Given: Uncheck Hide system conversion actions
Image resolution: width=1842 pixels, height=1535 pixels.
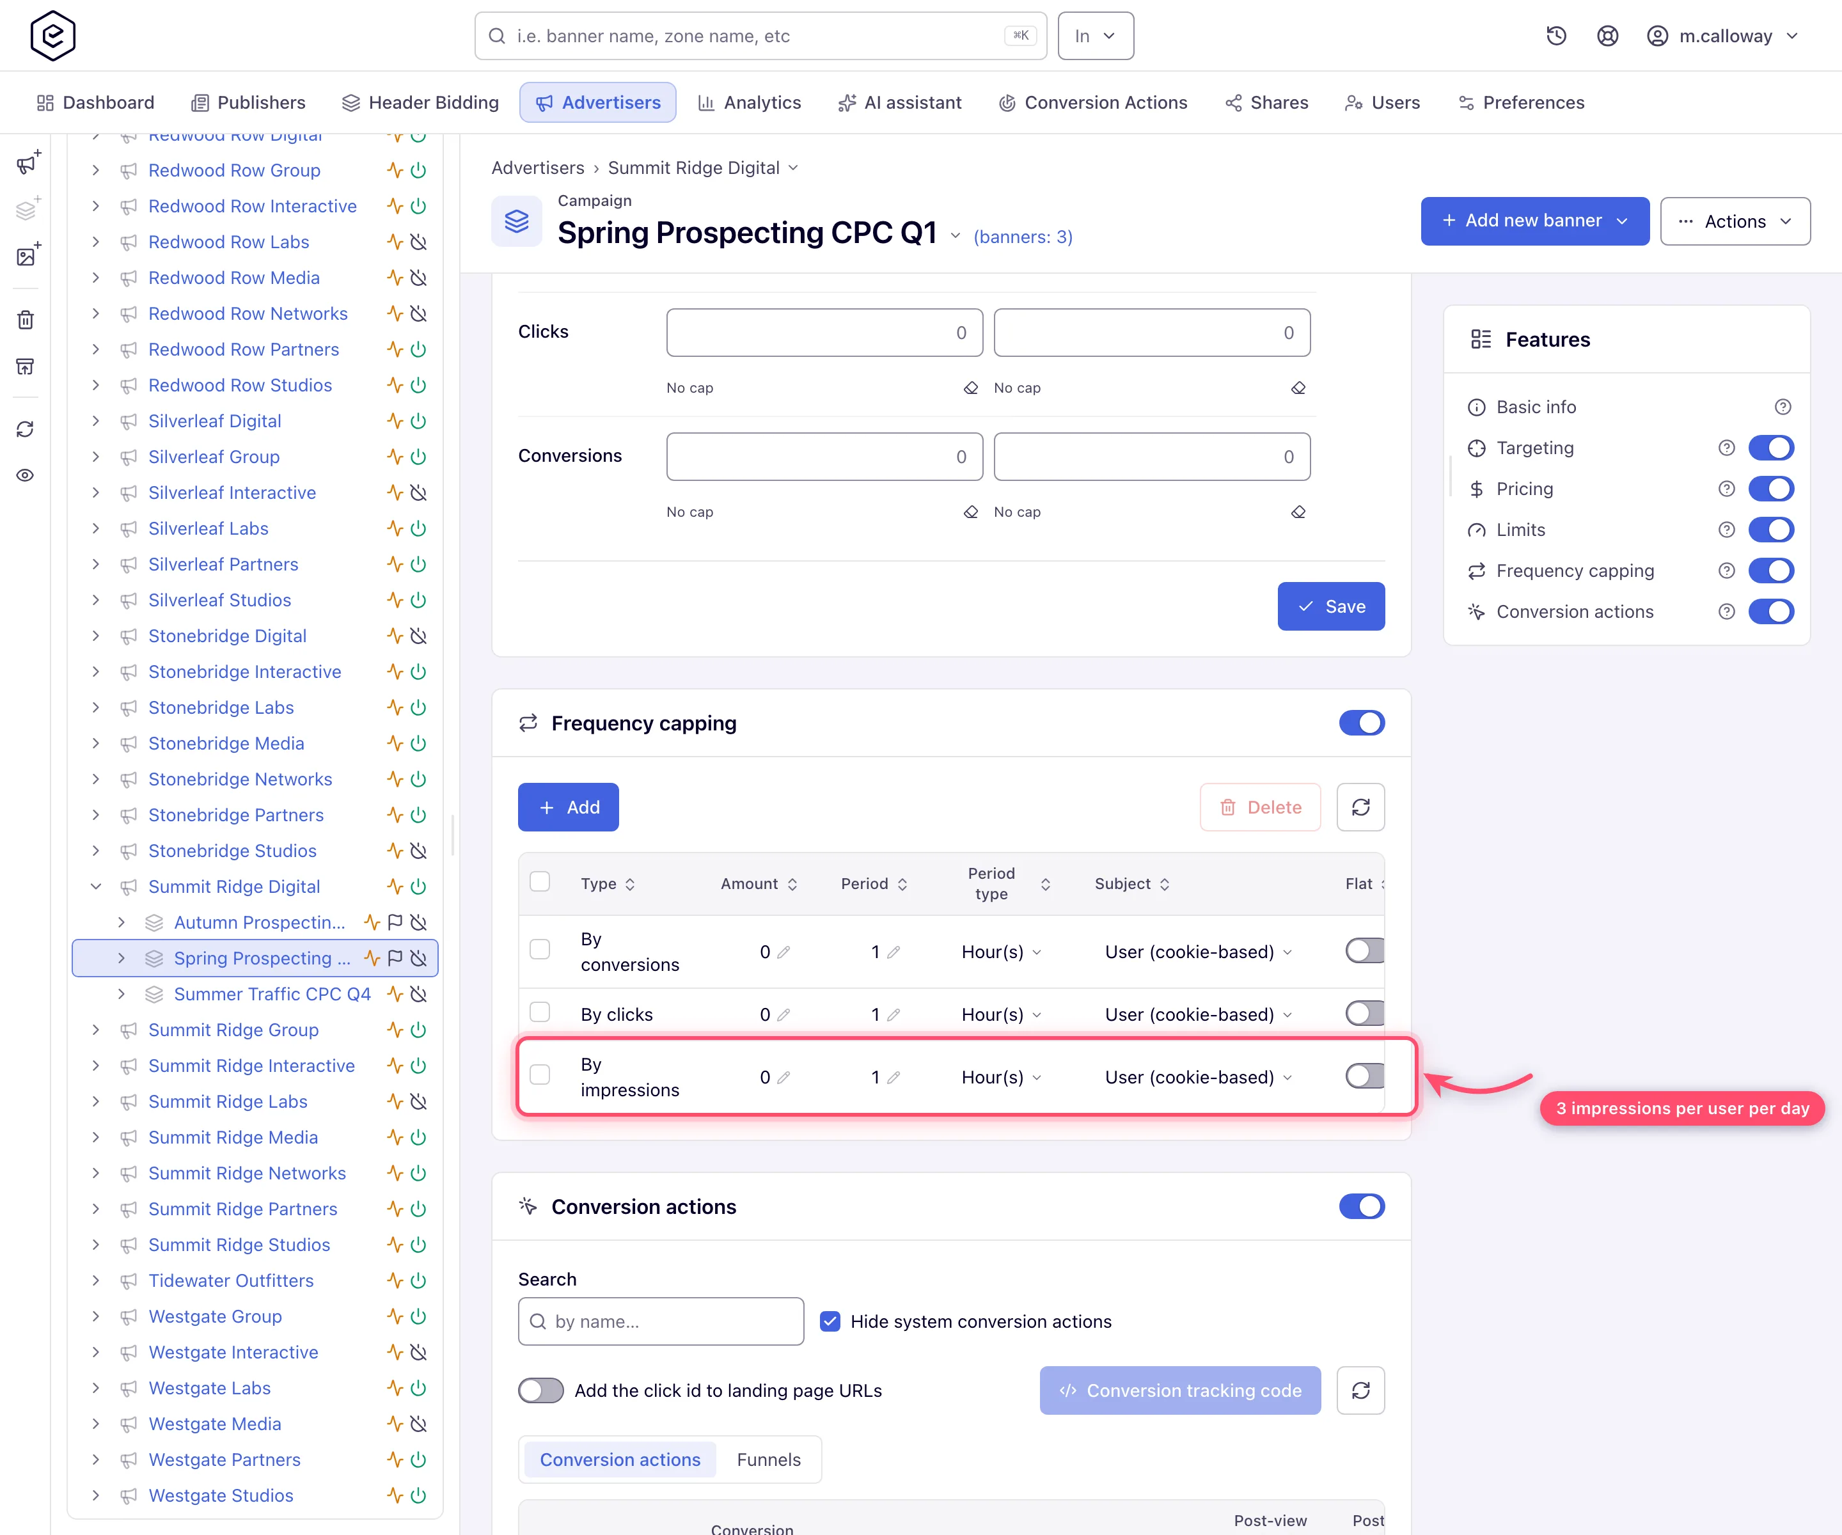Looking at the screenshot, I should [830, 1321].
